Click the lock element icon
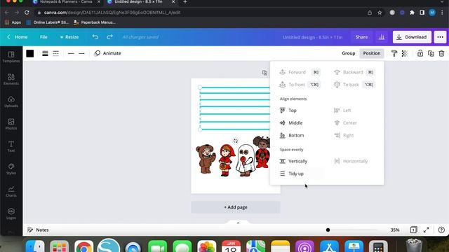 420,53
